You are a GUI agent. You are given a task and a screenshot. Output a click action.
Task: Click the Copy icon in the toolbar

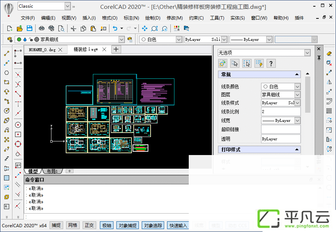click(83, 28)
